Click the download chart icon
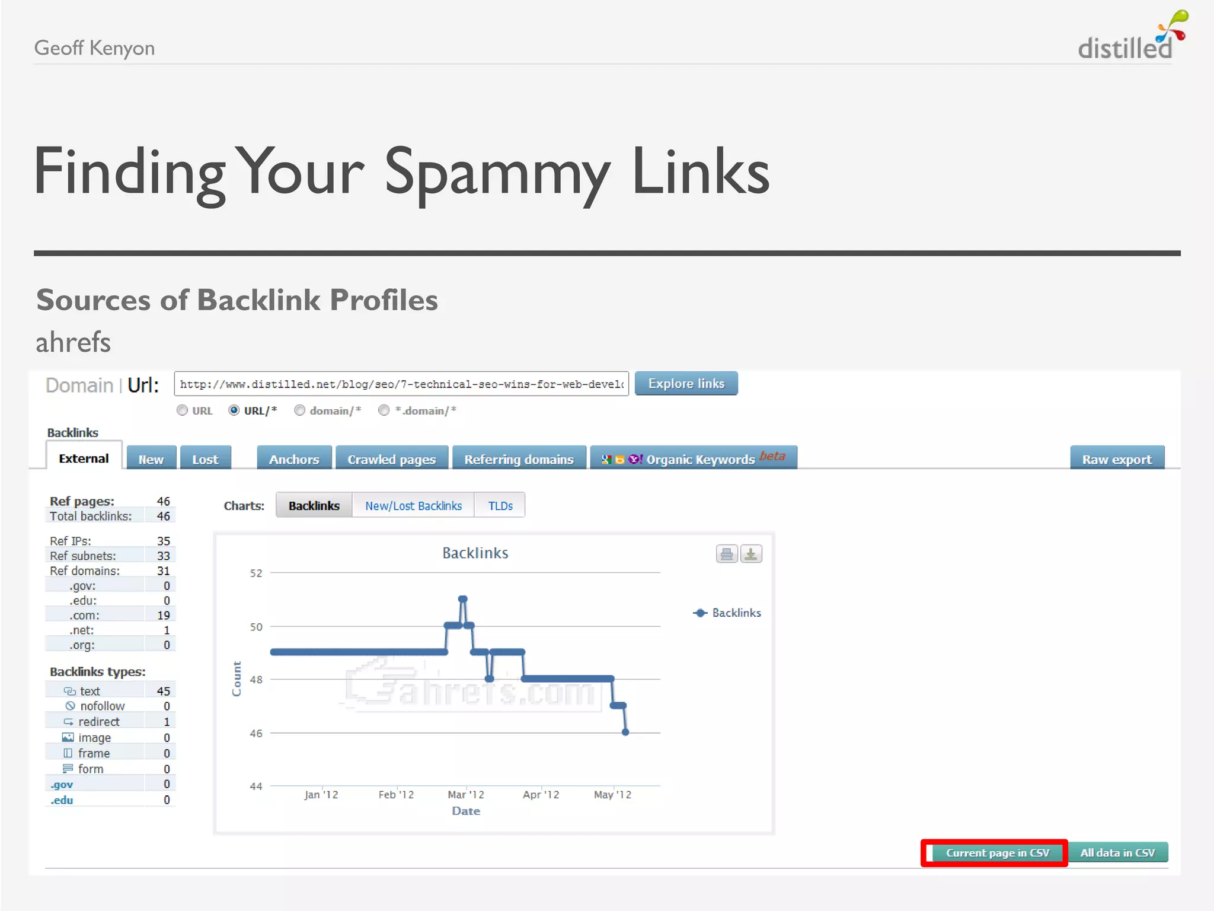This screenshot has width=1214, height=911. pos(751,554)
